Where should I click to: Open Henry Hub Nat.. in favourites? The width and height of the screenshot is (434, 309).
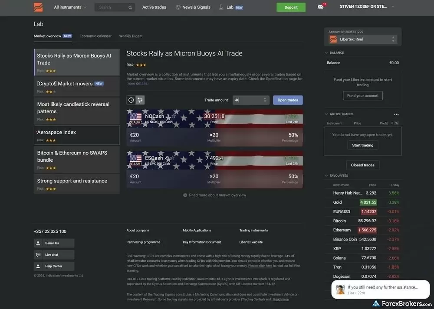pyautogui.click(x=362, y=193)
